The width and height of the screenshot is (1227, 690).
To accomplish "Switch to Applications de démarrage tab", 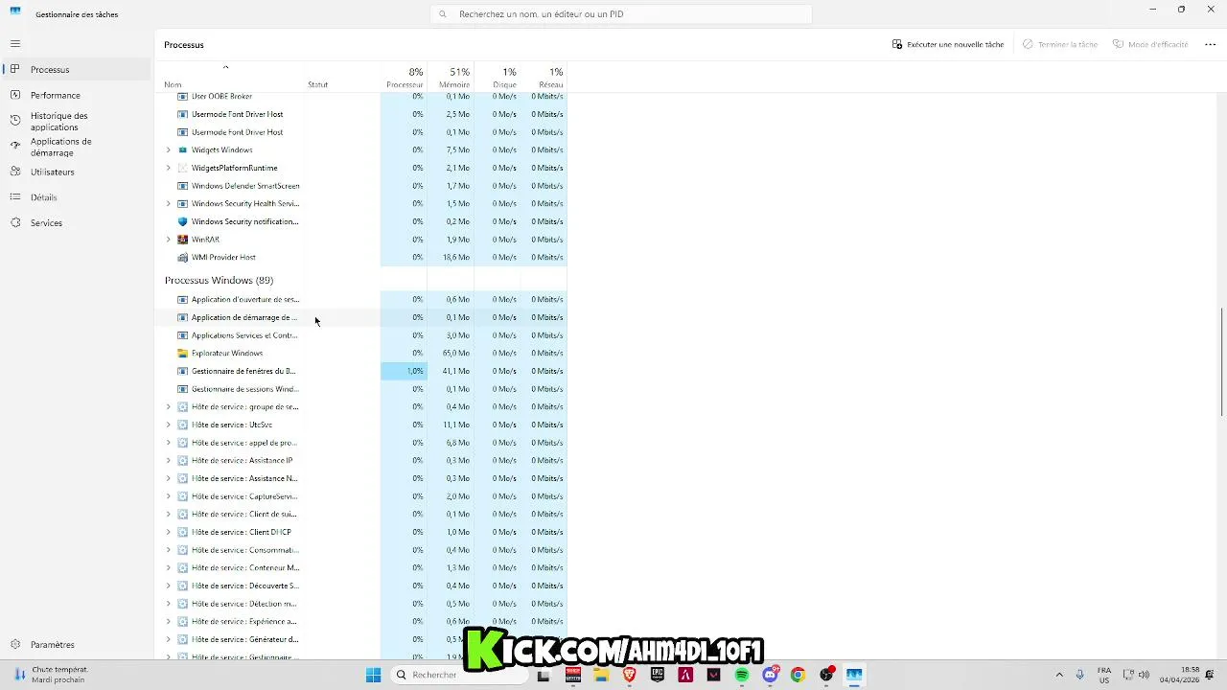I will click(x=77, y=147).
